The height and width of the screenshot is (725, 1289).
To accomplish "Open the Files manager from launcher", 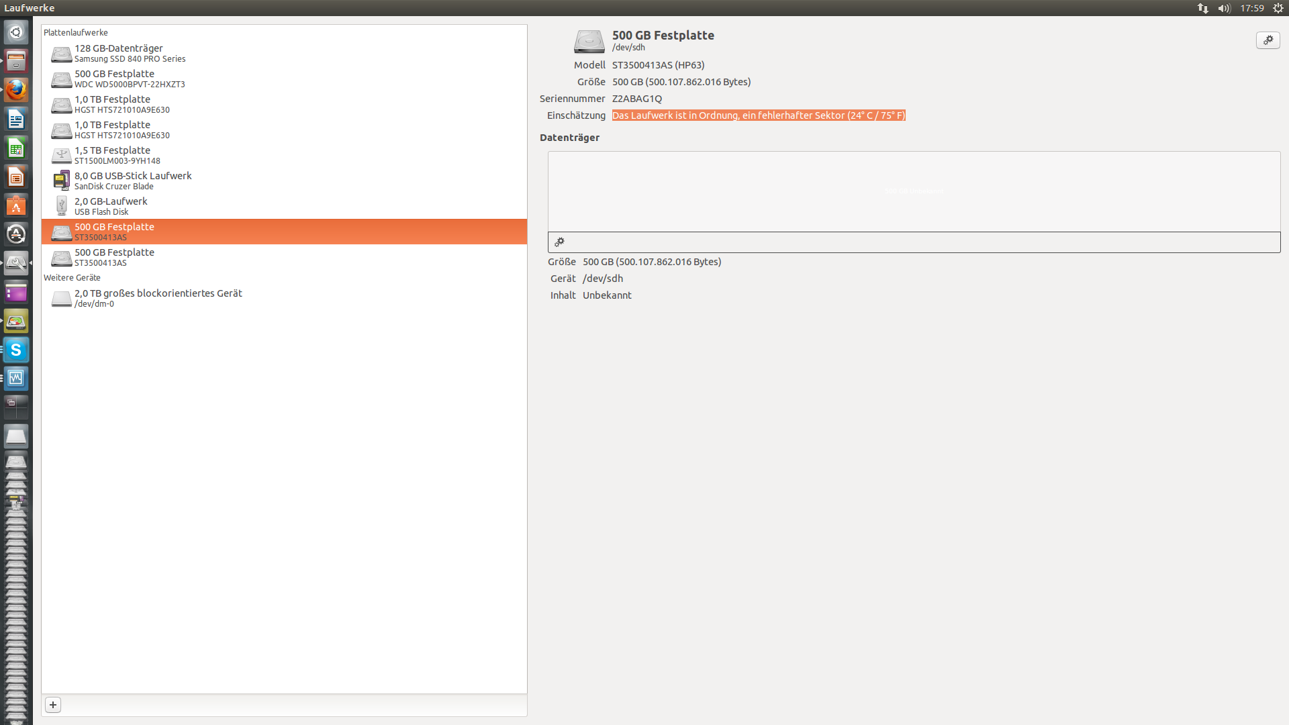I will [x=16, y=61].
